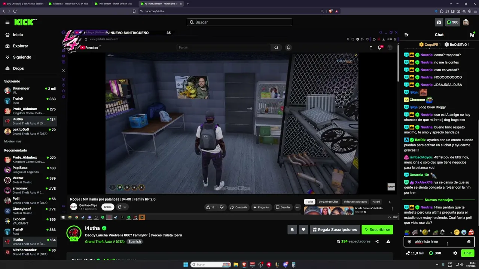Open a new browser tab

tap(188, 4)
